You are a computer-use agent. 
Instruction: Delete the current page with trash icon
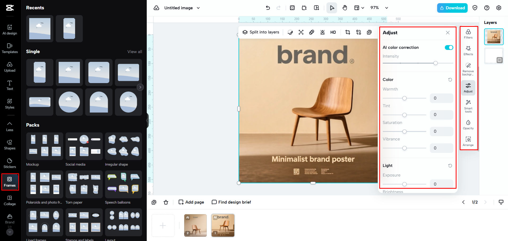(x=166, y=202)
